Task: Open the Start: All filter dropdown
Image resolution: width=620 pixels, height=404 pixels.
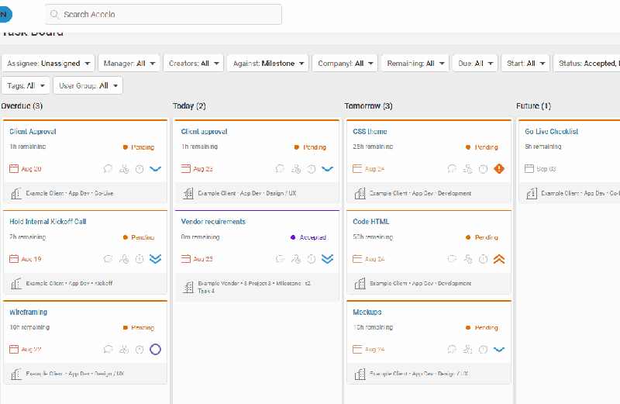Action: (x=525, y=64)
